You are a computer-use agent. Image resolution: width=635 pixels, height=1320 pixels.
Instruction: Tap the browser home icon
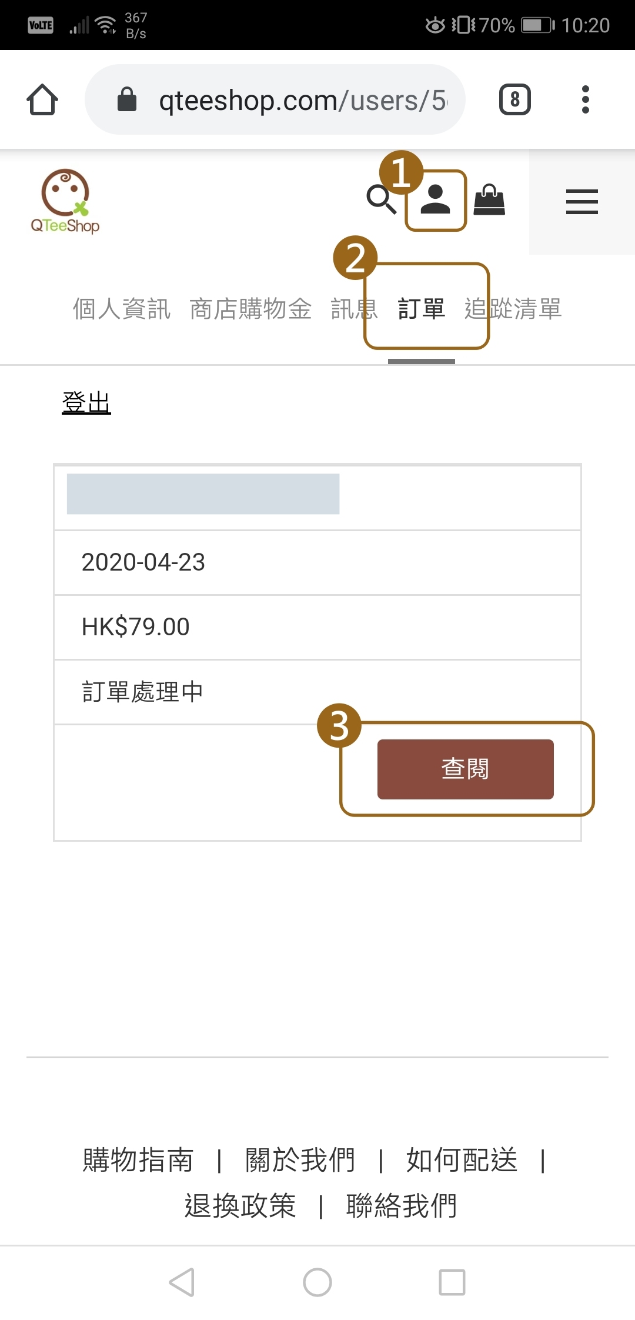click(x=42, y=99)
